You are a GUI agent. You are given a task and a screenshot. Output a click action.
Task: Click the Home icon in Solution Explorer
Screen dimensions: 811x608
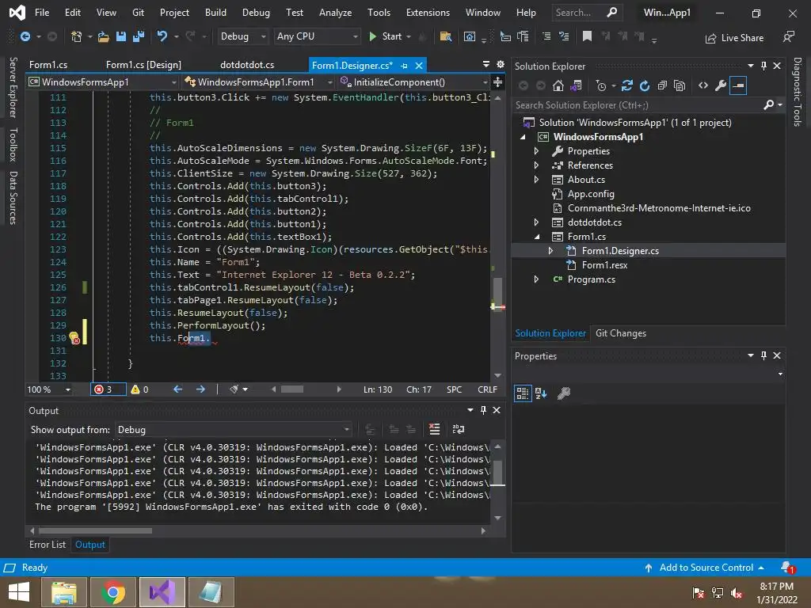(558, 85)
